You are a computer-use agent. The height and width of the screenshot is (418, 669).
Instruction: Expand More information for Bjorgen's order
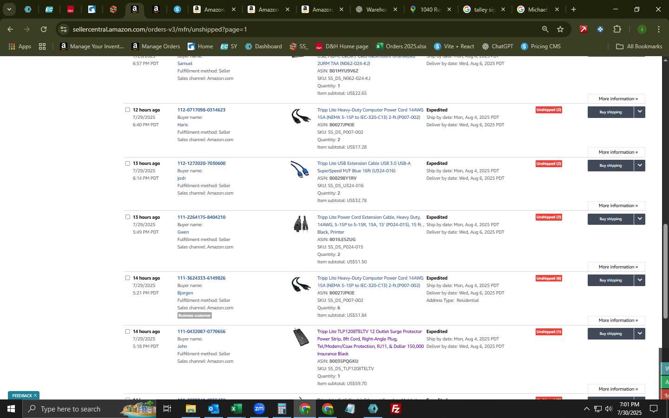coord(617,320)
